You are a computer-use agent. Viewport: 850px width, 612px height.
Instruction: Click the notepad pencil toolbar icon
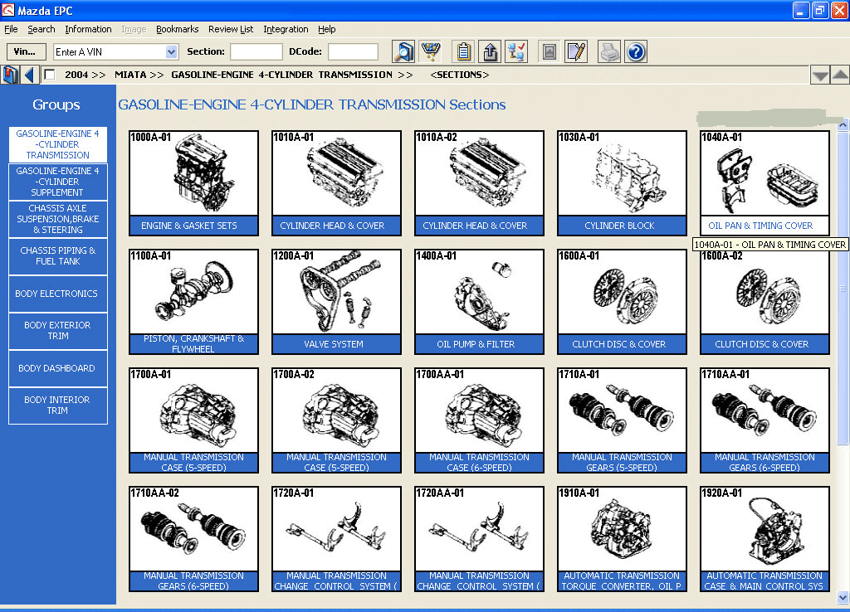(x=576, y=52)
